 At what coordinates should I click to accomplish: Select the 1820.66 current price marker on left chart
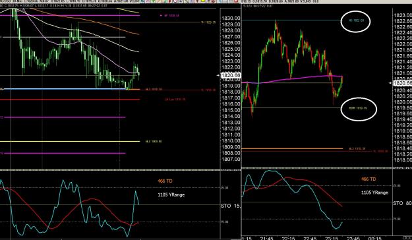pos(231,75)
